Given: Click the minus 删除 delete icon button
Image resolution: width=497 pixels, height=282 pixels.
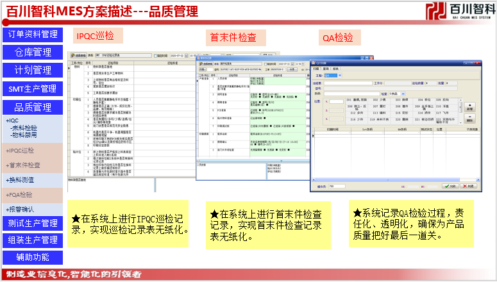Looking at the screenshot, I should [469, 119].
